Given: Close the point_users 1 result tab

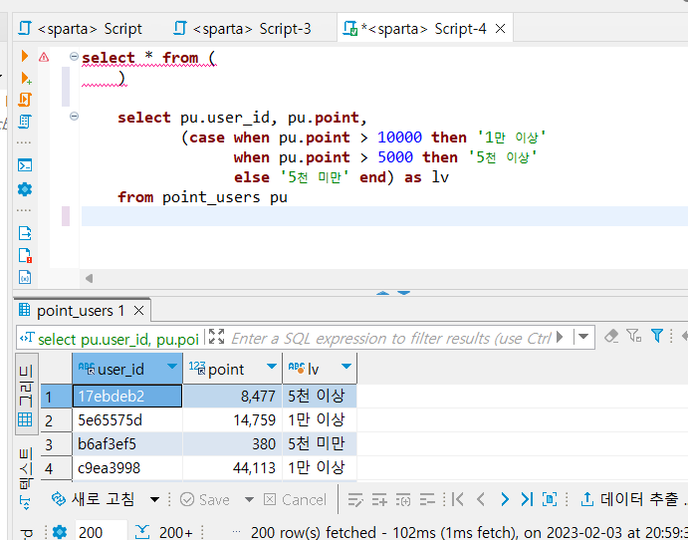Looking at the screenshot, I should [x=139, y=311].
